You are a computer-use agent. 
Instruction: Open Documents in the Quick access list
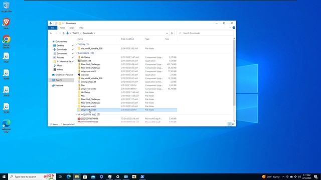pyautogui.click(x=62, y=53)
